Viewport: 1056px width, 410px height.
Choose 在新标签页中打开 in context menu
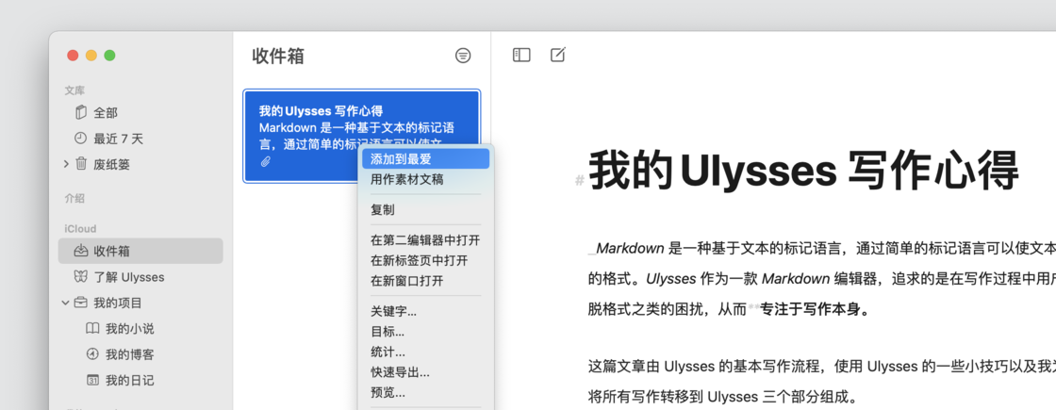click(x=425, y=260)
